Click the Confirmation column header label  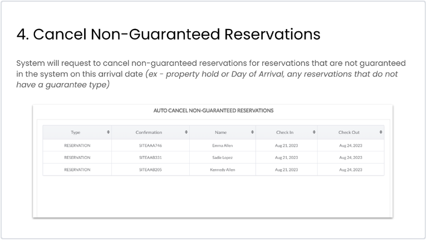click(149, 132)
